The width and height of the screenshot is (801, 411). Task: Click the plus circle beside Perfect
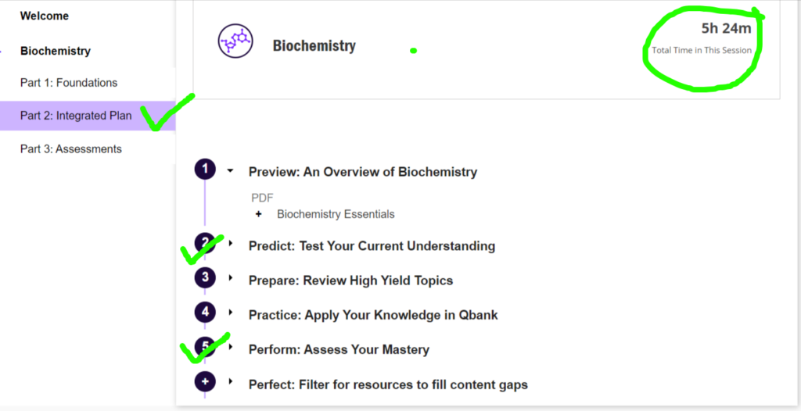click(205, 382)
